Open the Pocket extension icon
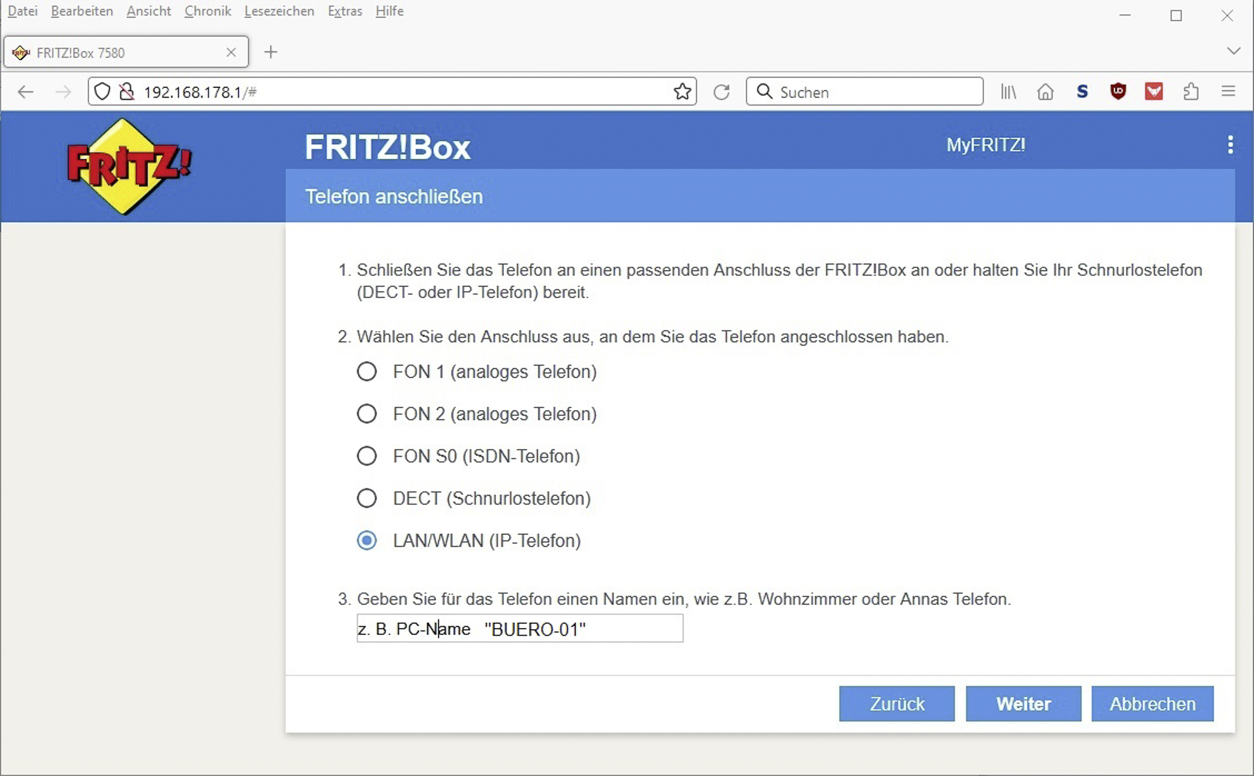Screen dimensions: 1254x776 pyautogui.click(x=1154, y=92)
